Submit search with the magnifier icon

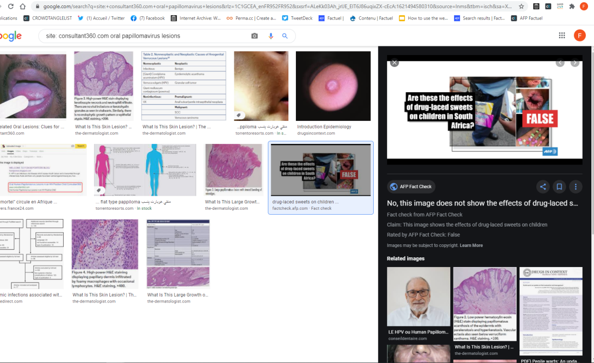(285, 36)
